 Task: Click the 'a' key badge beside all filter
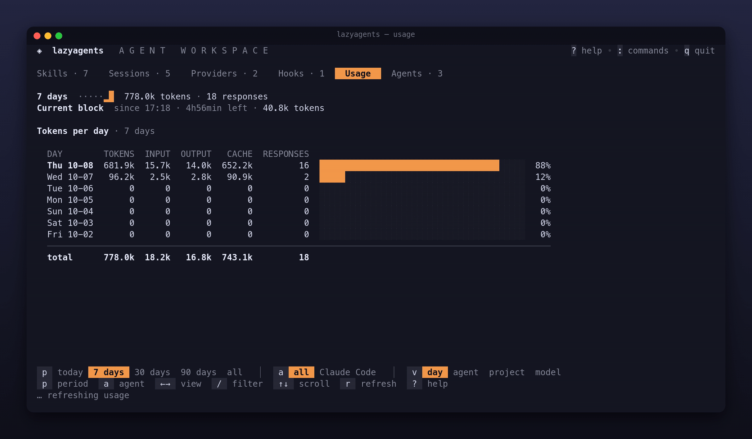pyautogui.click(x=281, y=372)
